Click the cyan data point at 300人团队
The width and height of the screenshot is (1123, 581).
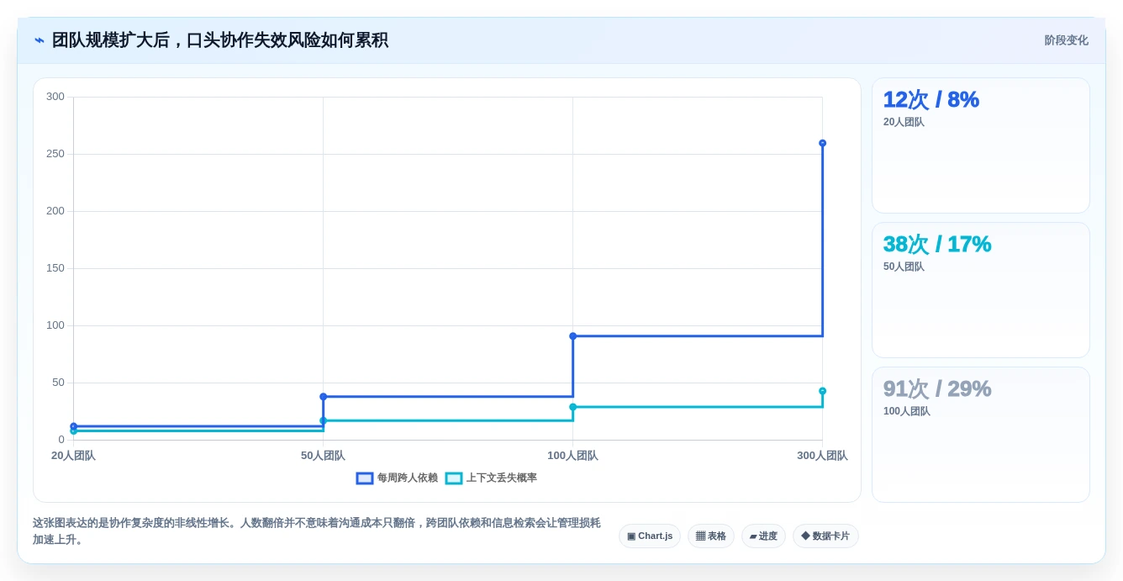click(822, 391)
